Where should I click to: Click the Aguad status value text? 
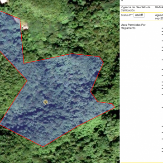159,15
